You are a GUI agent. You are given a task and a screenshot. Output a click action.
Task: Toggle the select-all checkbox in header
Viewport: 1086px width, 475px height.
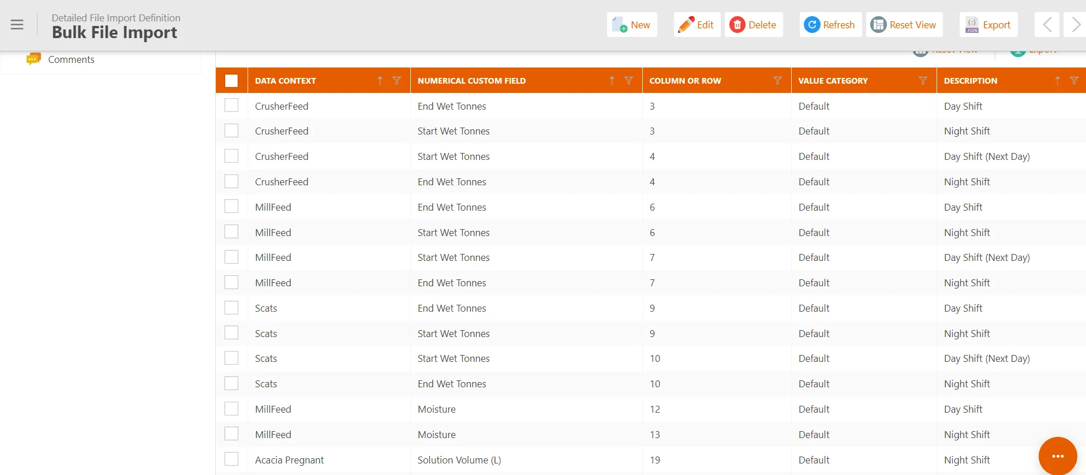231,81
